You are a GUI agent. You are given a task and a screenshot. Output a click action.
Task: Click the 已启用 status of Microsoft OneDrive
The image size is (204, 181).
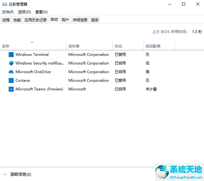click(120, 72)
